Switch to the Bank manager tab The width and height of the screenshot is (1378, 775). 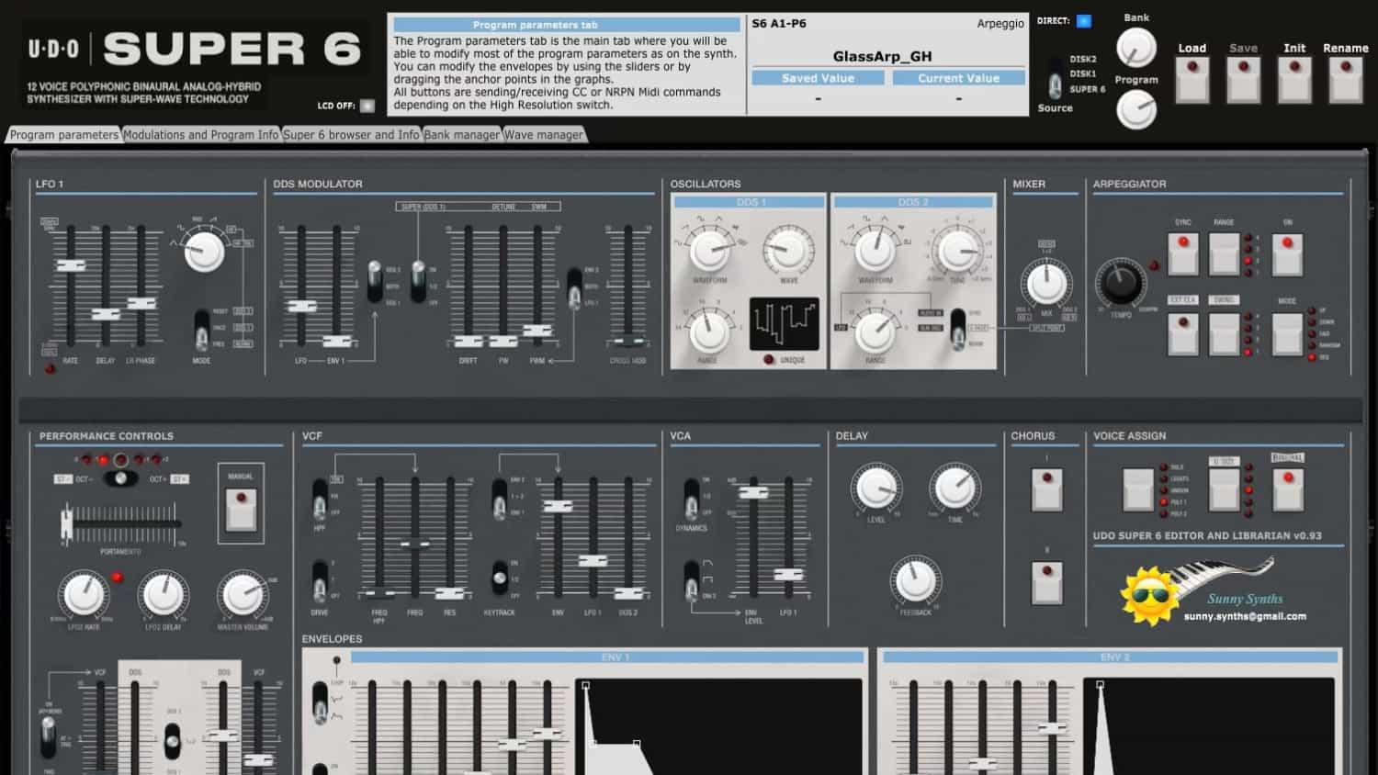tap(461, 135)
